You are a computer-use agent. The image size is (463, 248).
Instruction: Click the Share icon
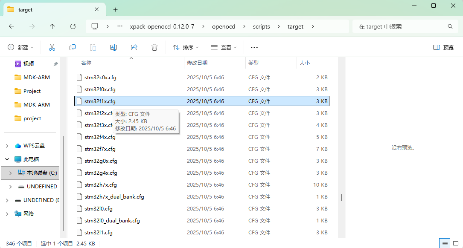coord(134,47)
